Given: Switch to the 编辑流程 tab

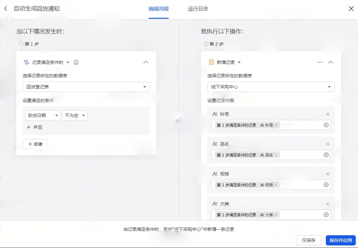Looking at the screenshot, I should pyautogui.click(x=159, y=9).
